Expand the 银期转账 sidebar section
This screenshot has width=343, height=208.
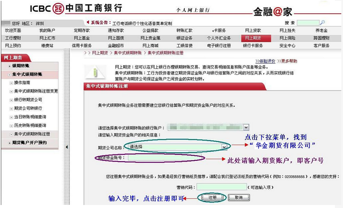10,66
